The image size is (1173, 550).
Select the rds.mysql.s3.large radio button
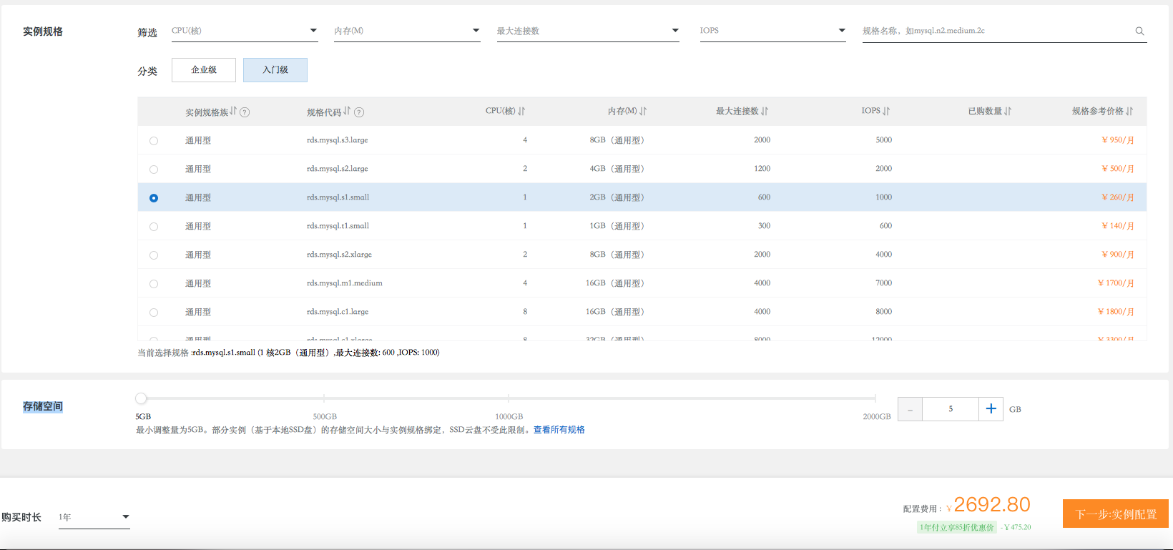click(154, 141)
